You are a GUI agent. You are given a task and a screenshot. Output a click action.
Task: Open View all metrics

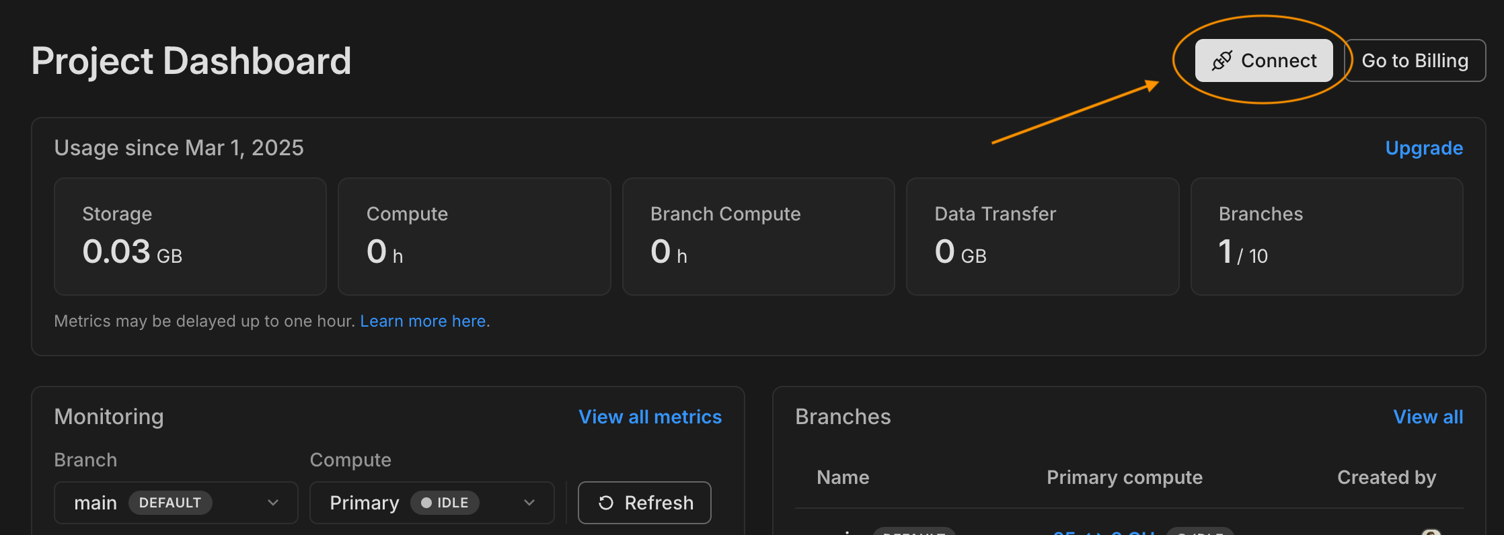(x=650, y=417)
